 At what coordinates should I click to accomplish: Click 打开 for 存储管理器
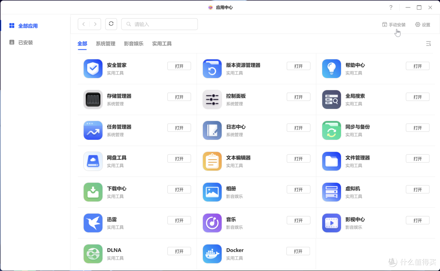(x=179, y=97)
